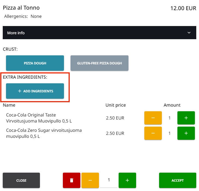Viewport: 199px width, 191px height.
Task: Click the Coca-Cola Zero Sugar amount value
Action: [169, 133]
